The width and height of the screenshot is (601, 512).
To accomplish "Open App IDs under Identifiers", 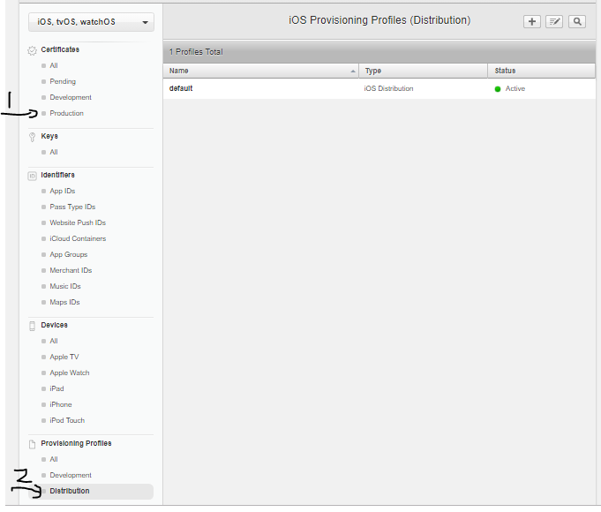I will coord(62,192).
